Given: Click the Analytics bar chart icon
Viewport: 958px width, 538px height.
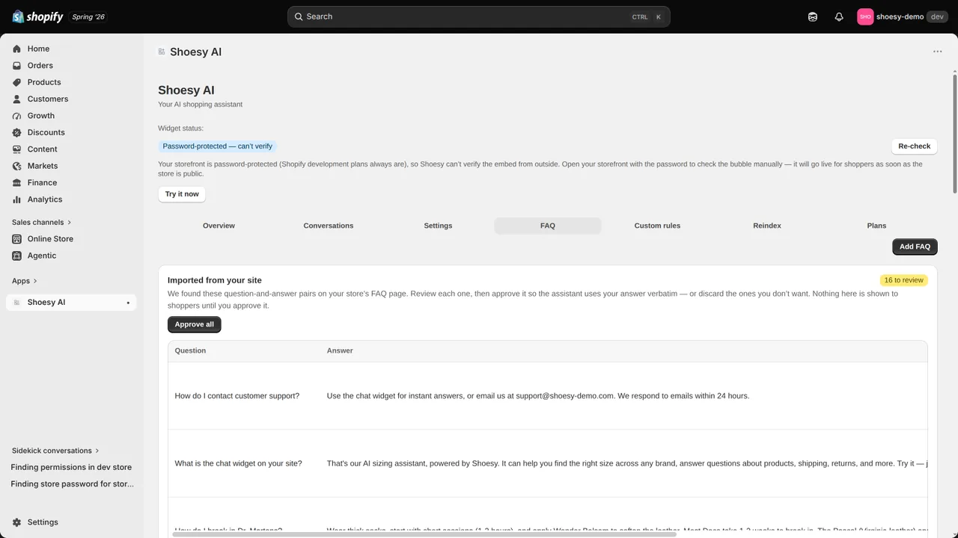Looking at the screenshot, I should tap(16, 200).
